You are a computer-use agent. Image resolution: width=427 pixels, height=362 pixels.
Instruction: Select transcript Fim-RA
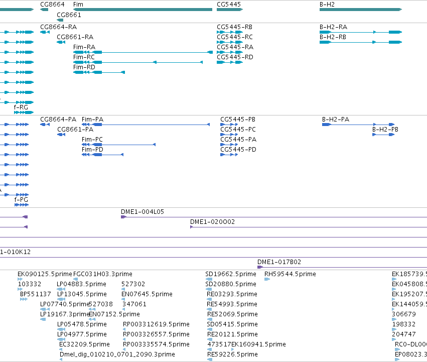(84, 47)
